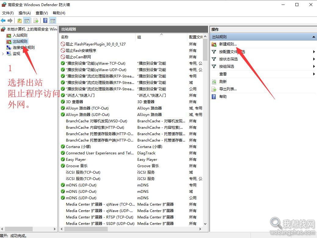Click the 刷新 refresh icon
317x238 pixels.
point(214,82)
